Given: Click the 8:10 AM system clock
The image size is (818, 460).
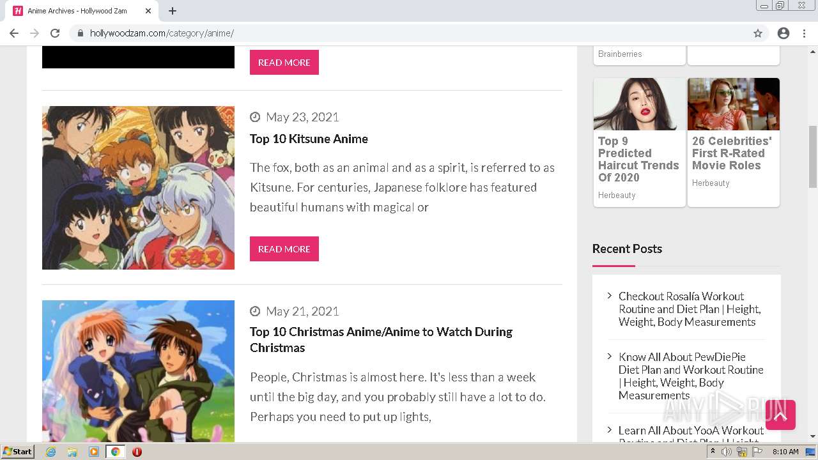Looking at the screenshot, I should tap(785, 452).
